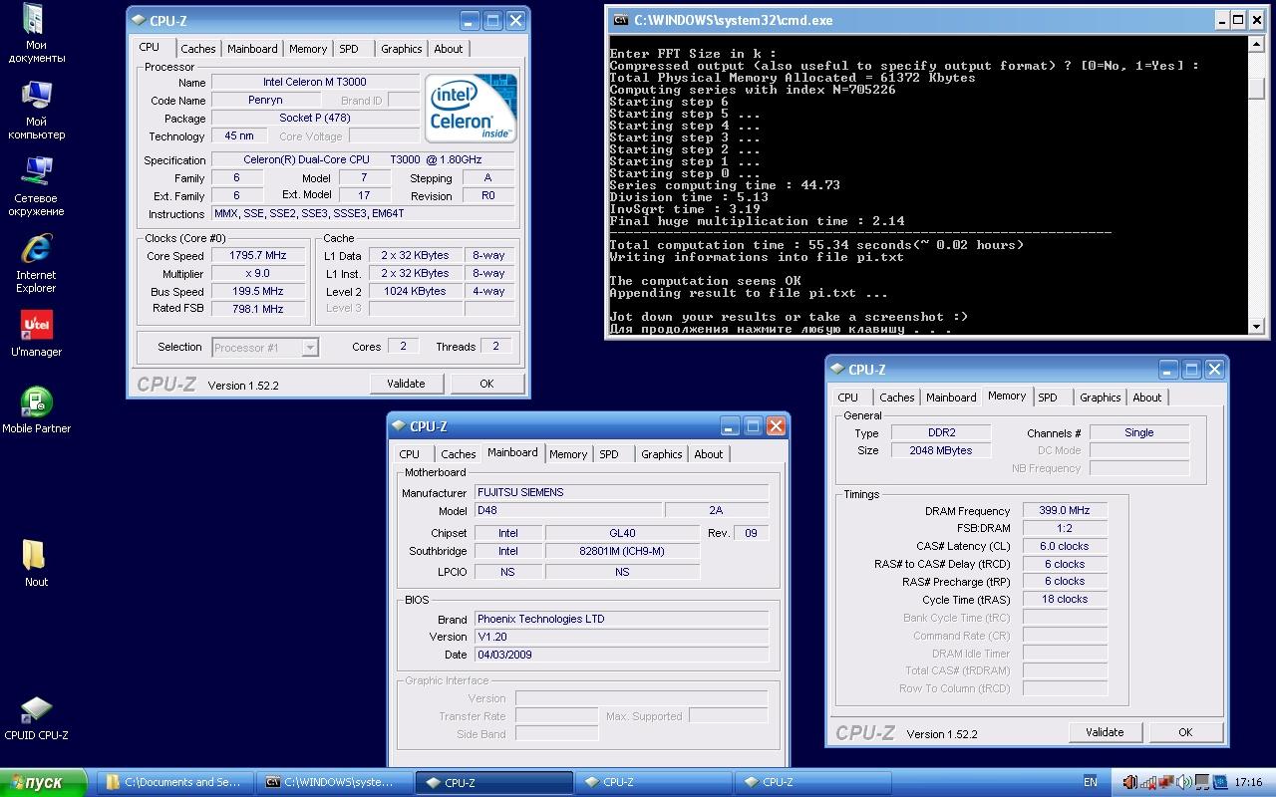Click the Core Speed value 1795.7 MHz
This screenshot has width=1276, height=797.
pyautogui.click(x=258, y=255)
